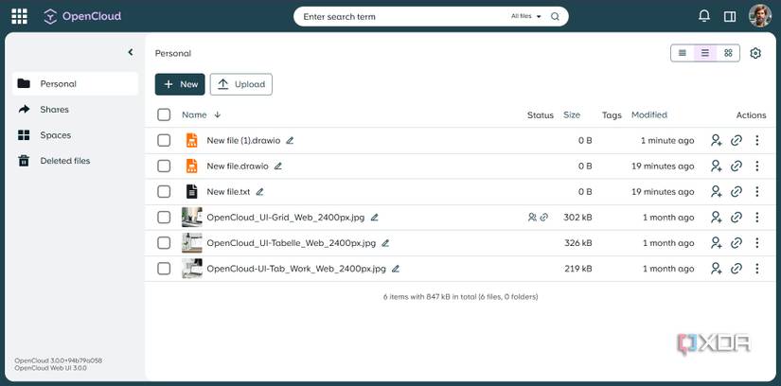Open the user avatar menu

point(760,16)
